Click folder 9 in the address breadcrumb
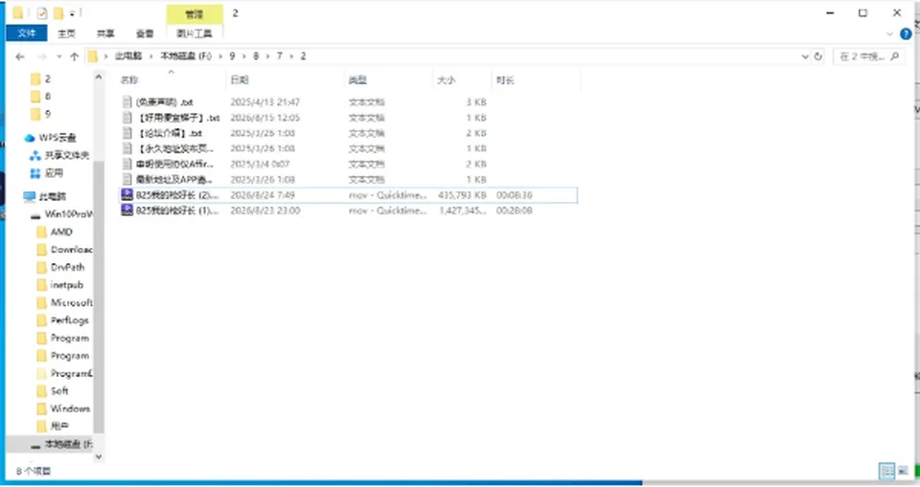 (x=232, y=56)
